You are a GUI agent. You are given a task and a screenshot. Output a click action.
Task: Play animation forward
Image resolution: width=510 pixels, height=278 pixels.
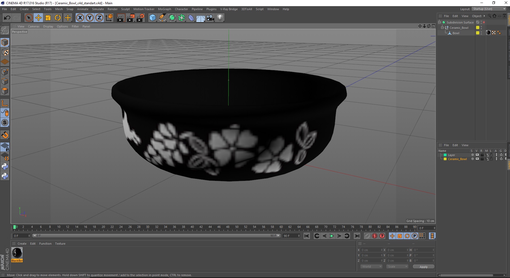(332, 236)
